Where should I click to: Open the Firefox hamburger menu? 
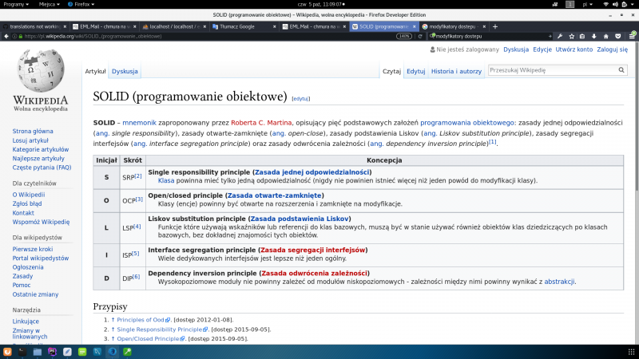click(x=633, y=36)
